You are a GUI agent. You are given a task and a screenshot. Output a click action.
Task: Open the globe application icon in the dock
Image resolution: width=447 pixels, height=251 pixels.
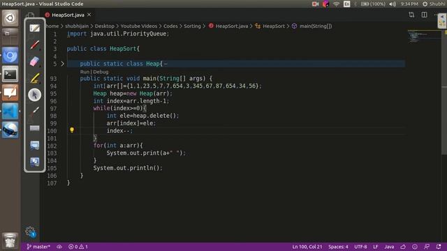tap(10, 130)
